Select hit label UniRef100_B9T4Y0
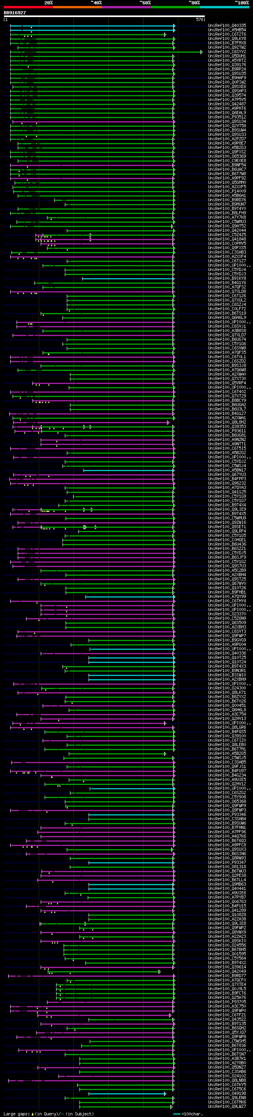The width and height of the screenshot is (253, 1117). pyautogui.click(x=227, y=208)
